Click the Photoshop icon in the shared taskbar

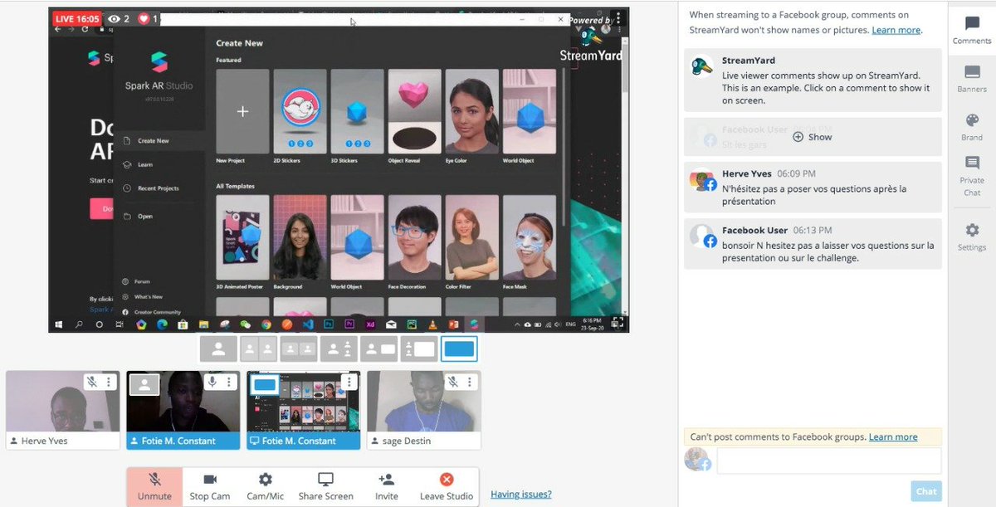point(329,324)
